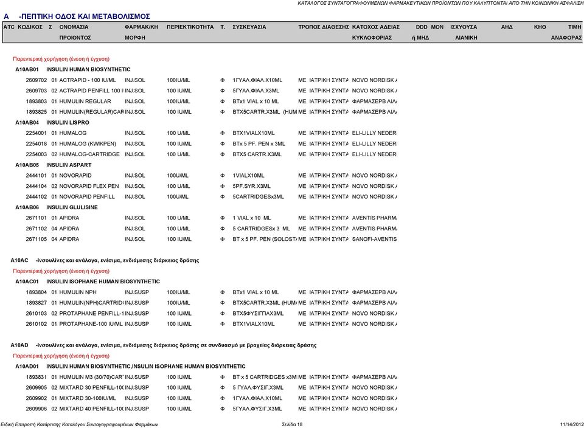Select packaging '1VIALX10ML' in NOVORAPID row
This screenshot has height=428, width=584.
[x=248, y=175]
